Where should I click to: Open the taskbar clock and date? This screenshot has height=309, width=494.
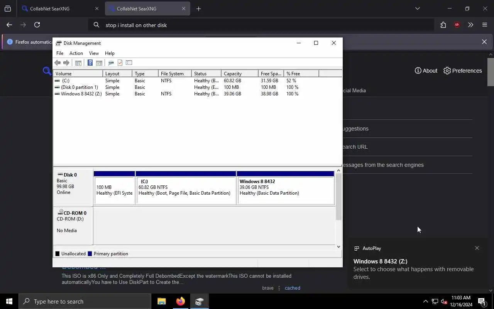click(x=461, y=301)
